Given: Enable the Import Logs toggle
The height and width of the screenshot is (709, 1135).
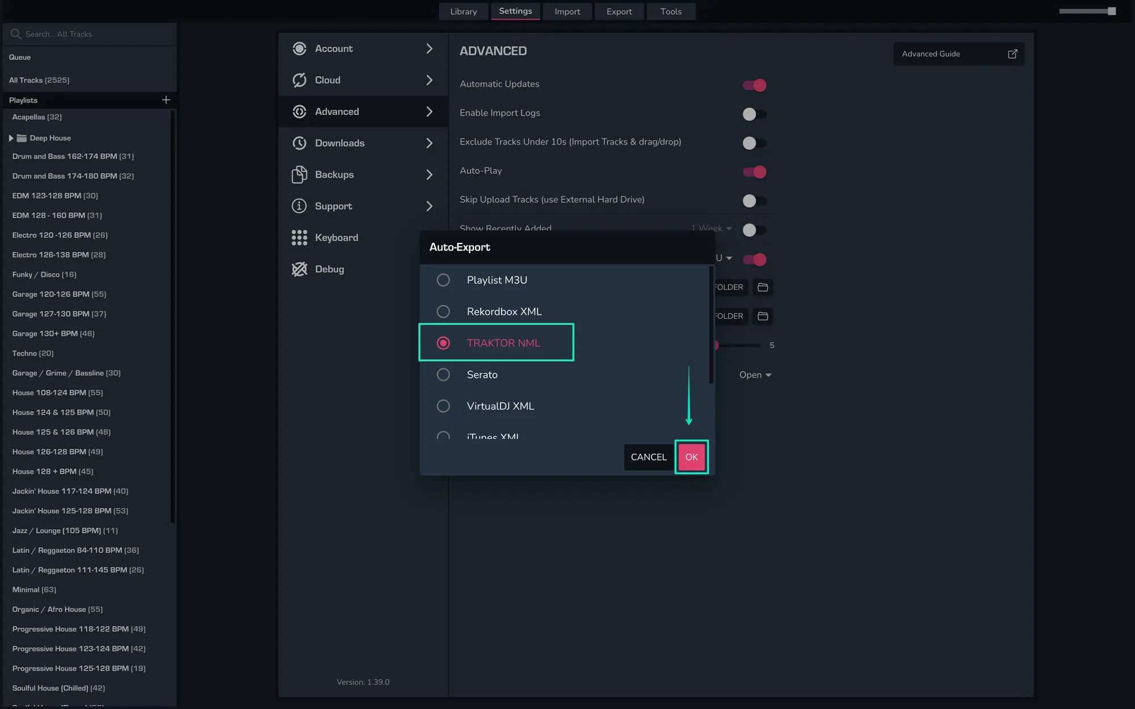Looking at the screenshot, I should (x=754, y=114).
